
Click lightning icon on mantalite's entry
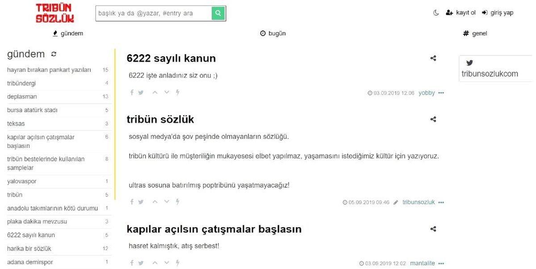(x=177, y=263)
